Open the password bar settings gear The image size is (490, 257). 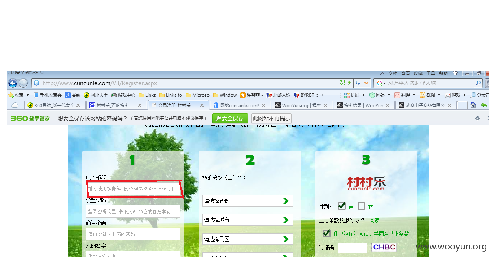click(477, 118)
